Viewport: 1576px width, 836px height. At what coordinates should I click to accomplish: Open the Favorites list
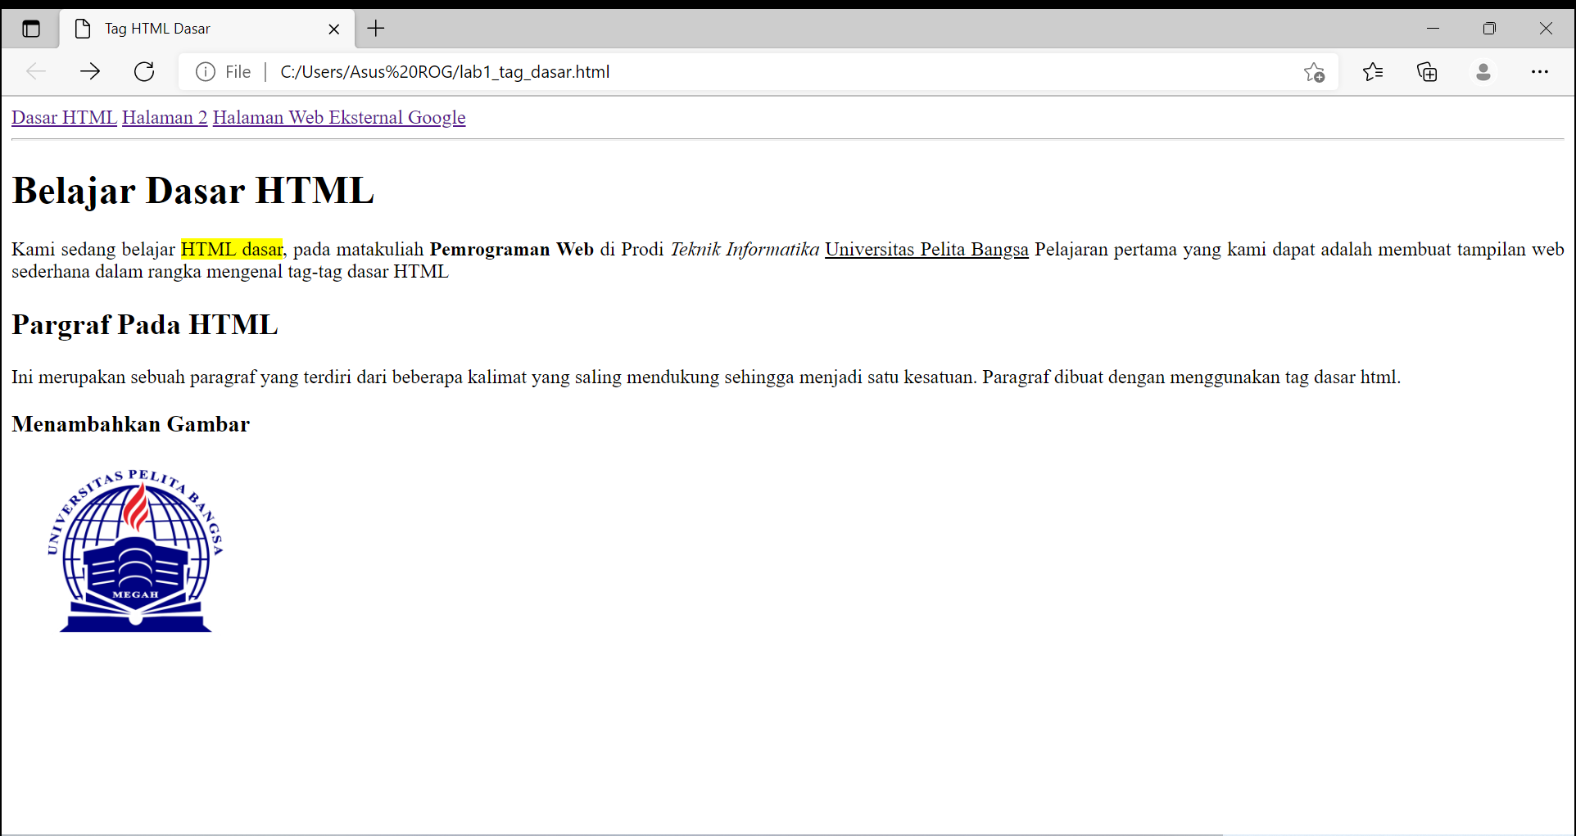[1373, 72]
